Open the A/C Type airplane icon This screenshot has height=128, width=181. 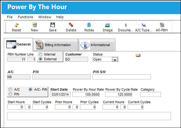[143, 25]
